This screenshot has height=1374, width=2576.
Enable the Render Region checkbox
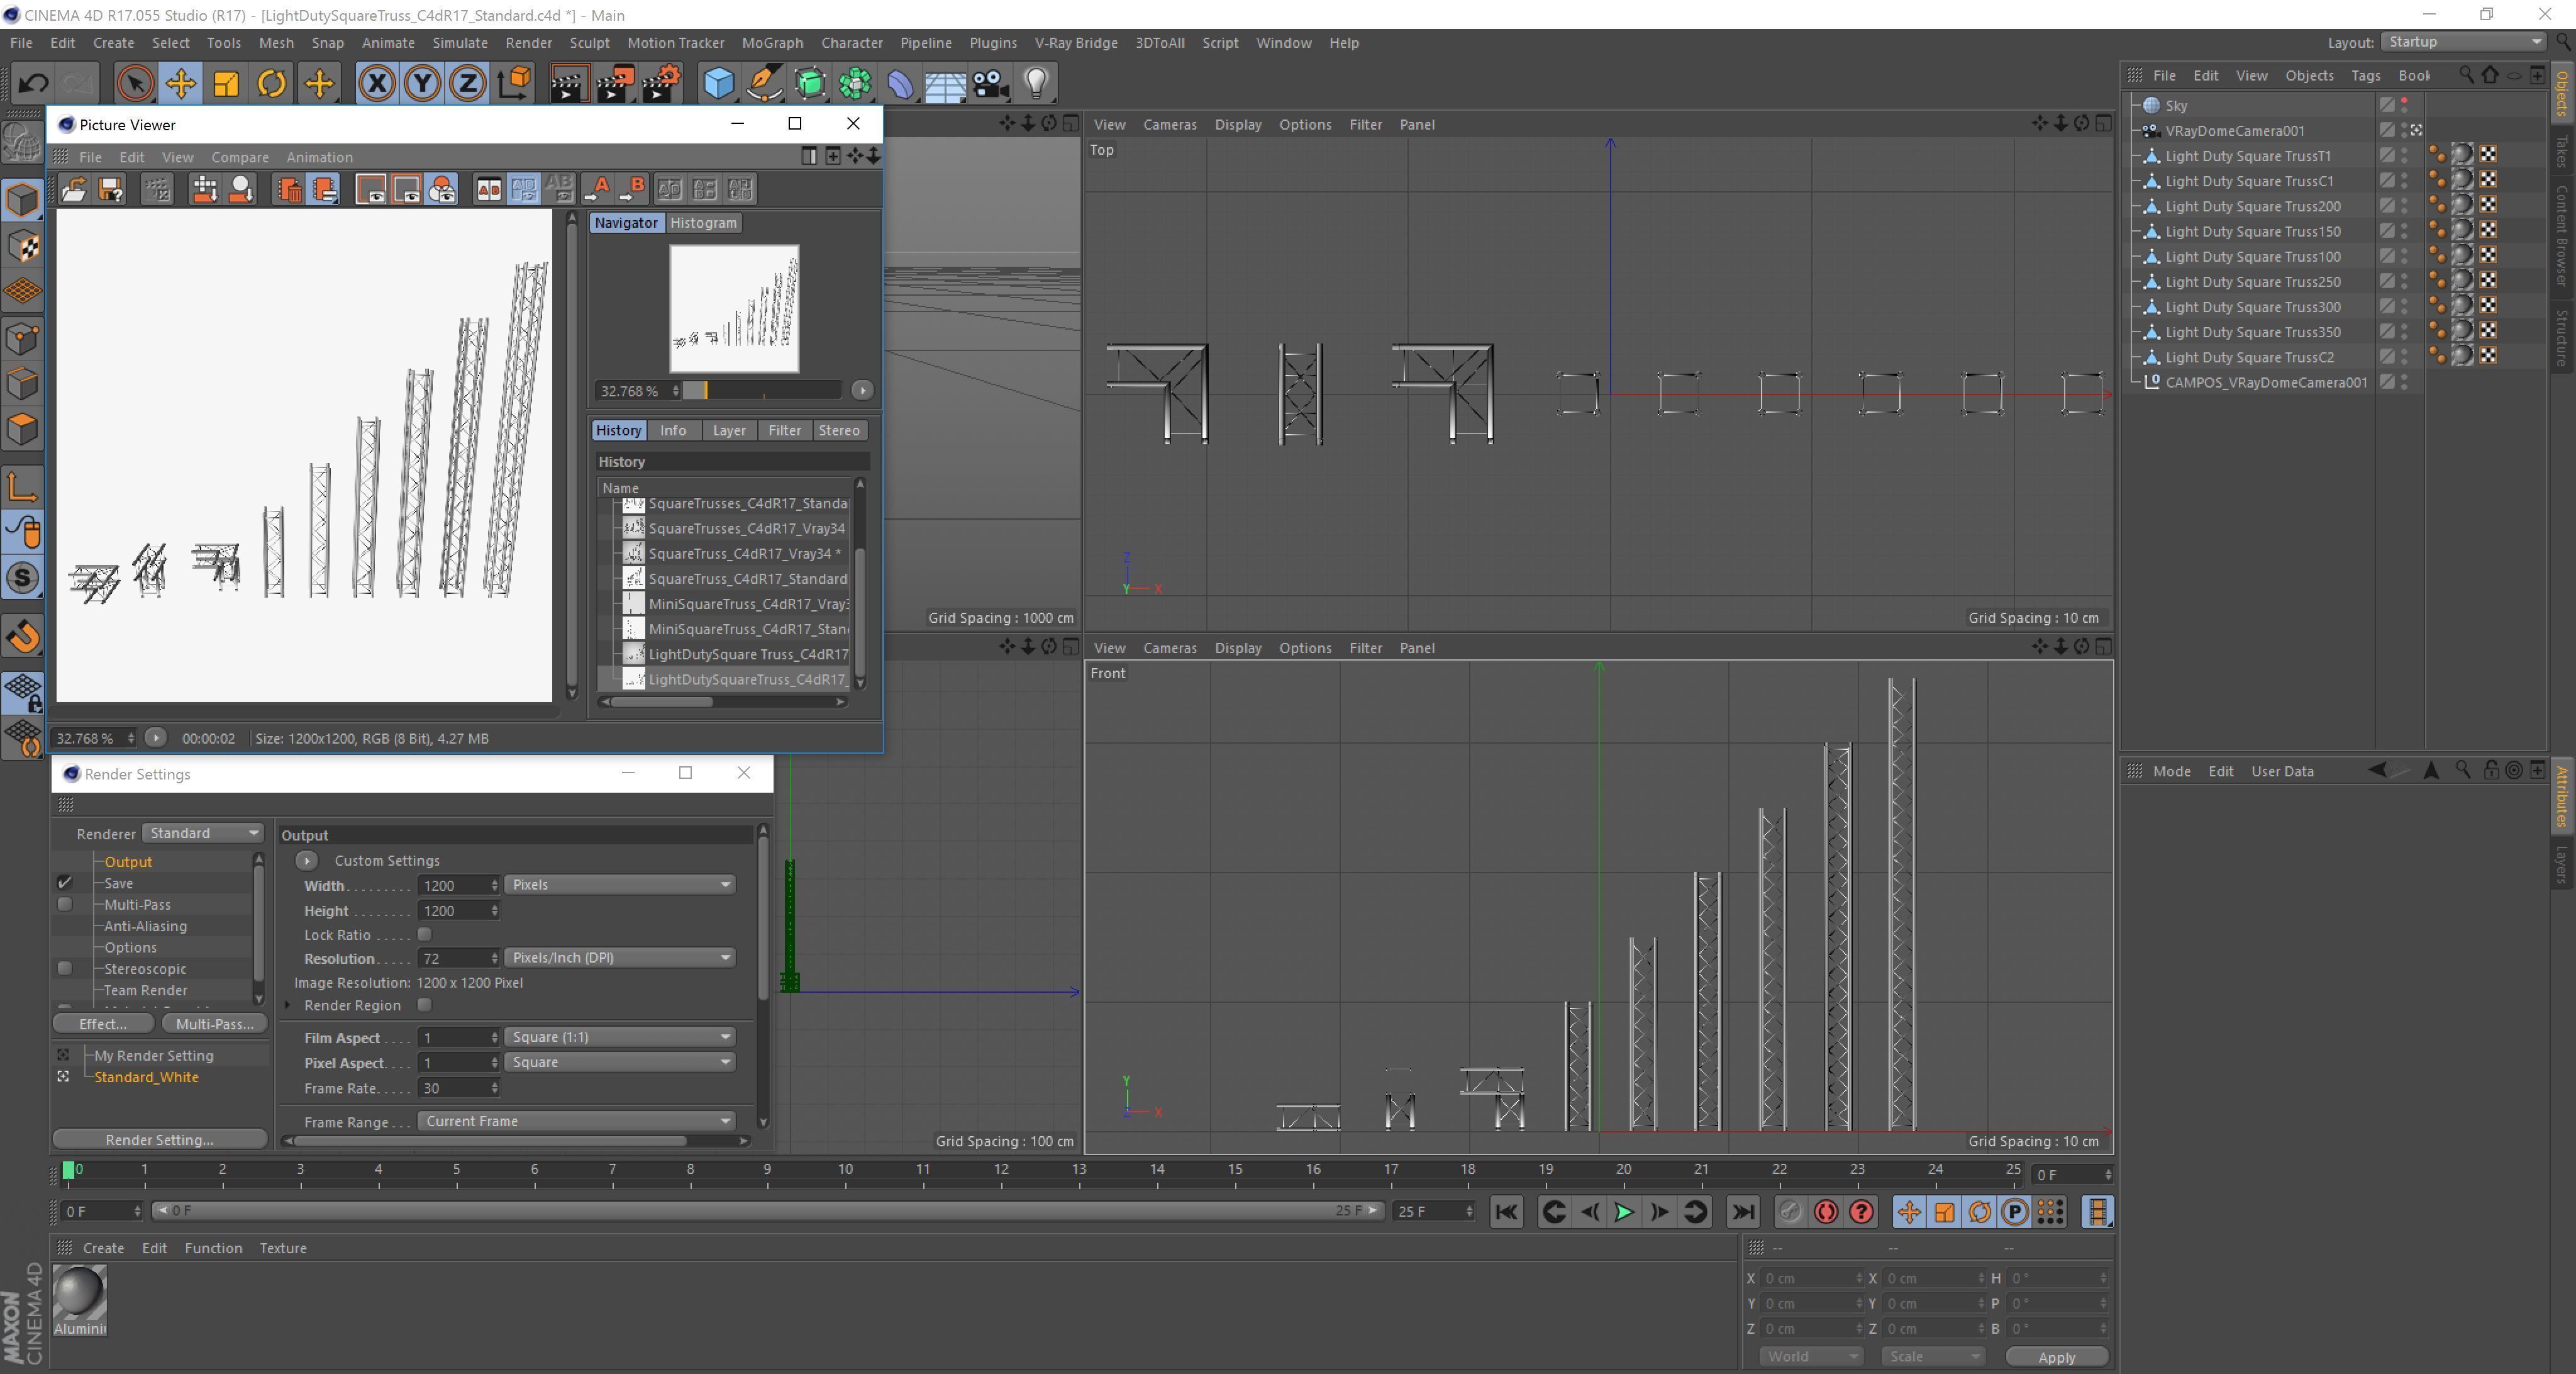(424, 1005)
